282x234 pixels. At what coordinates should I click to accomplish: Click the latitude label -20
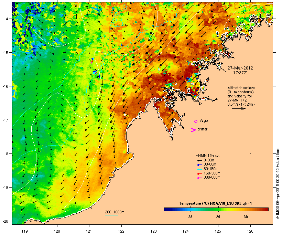tap(5, 221)
